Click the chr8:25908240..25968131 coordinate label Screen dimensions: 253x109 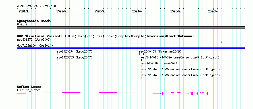coord(37,6)
